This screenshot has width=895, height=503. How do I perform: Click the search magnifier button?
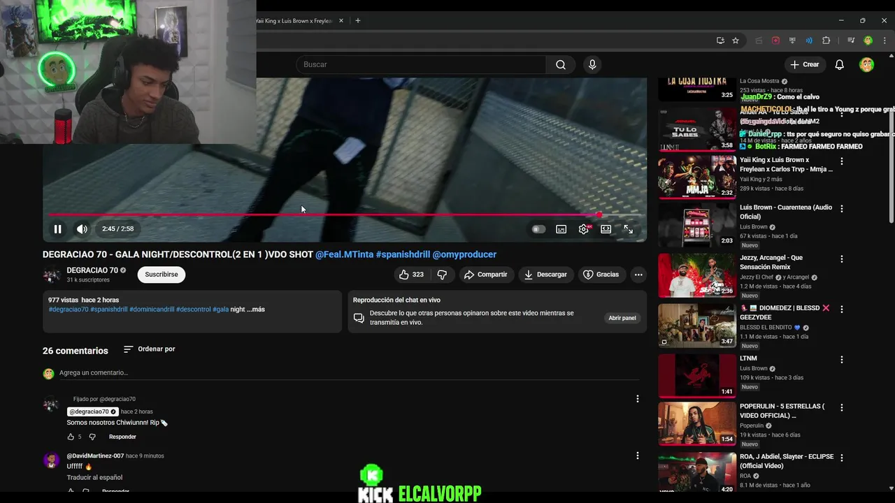[561, 64]
